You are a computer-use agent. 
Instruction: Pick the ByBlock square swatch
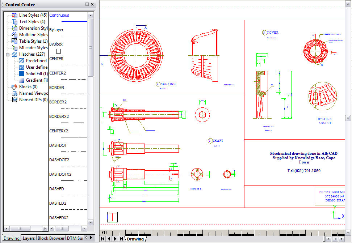58,51
